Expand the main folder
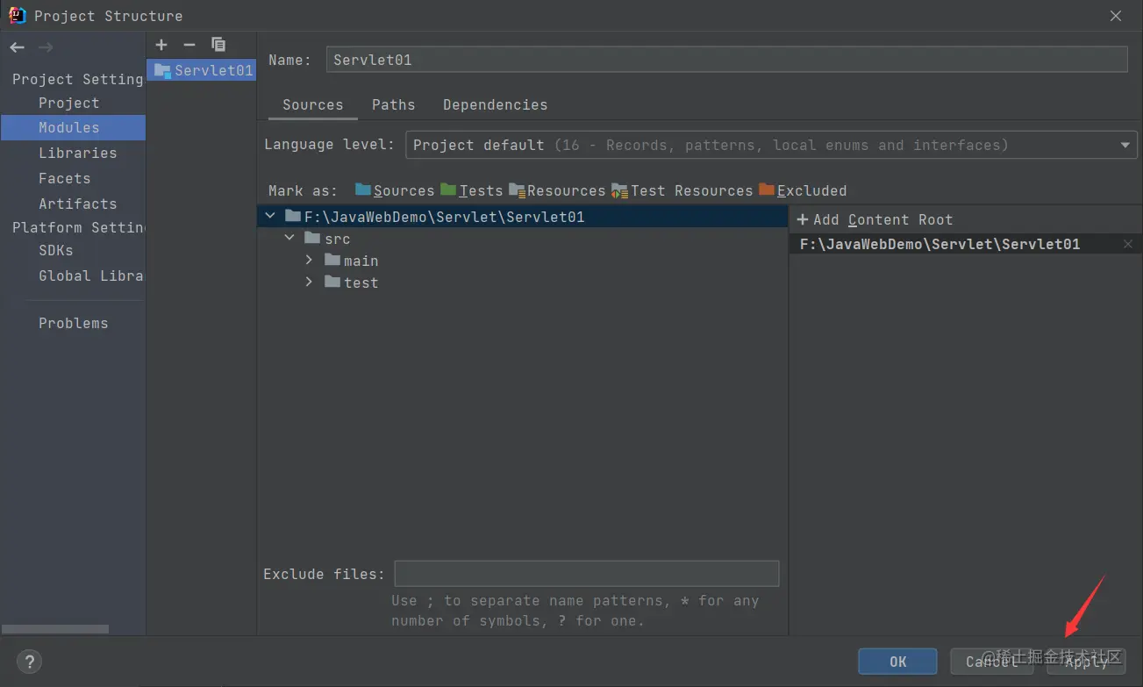This screenshot has width=1143, height=687. click(x=309, y=260)
